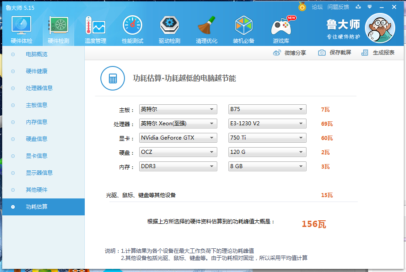Expand hard disk brand dropdown OCZ

[x=178, y=152]
